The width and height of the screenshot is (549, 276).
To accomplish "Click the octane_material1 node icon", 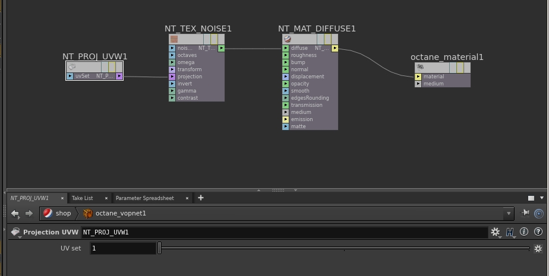I will 420,67.
